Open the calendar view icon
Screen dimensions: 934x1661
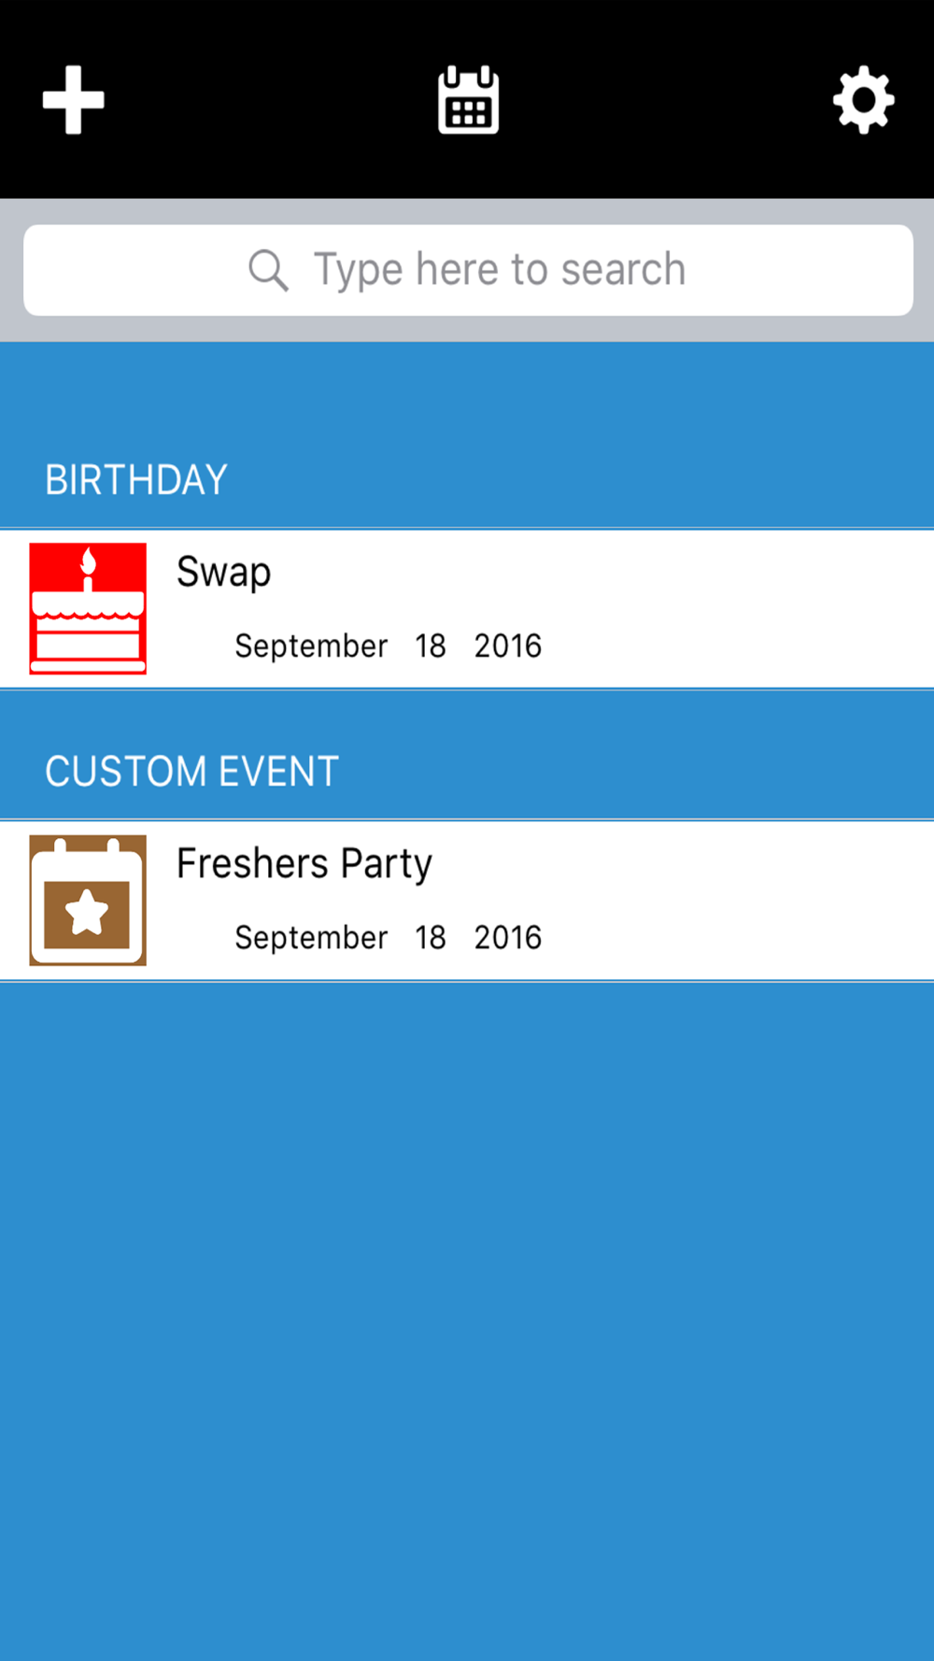click(x=468, y=100)
